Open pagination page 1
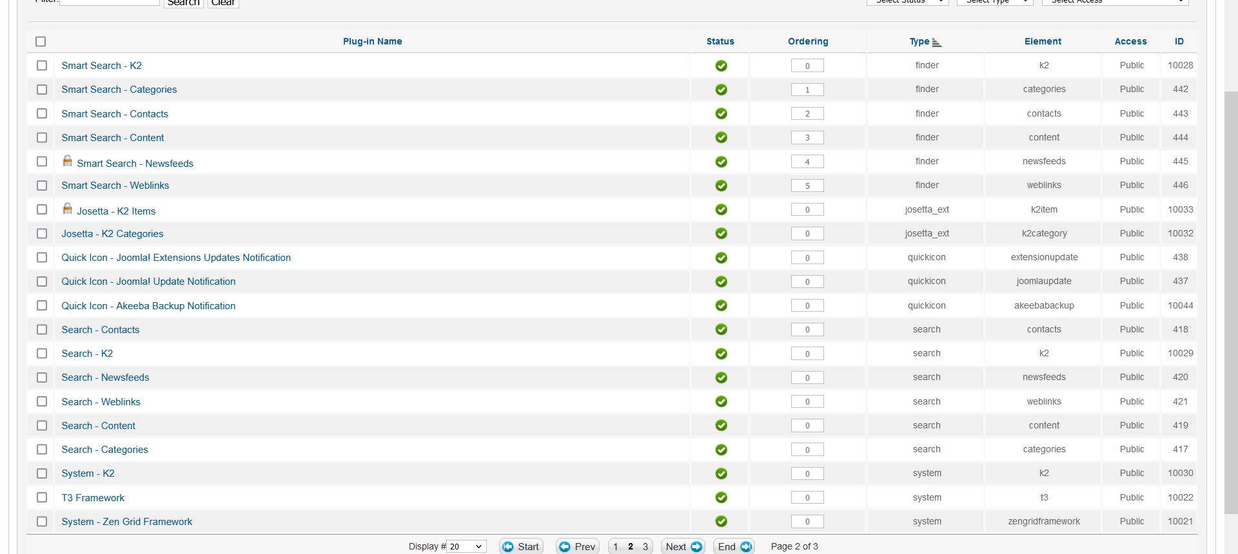Screen dimensions: 1238x554 (616, 546)
